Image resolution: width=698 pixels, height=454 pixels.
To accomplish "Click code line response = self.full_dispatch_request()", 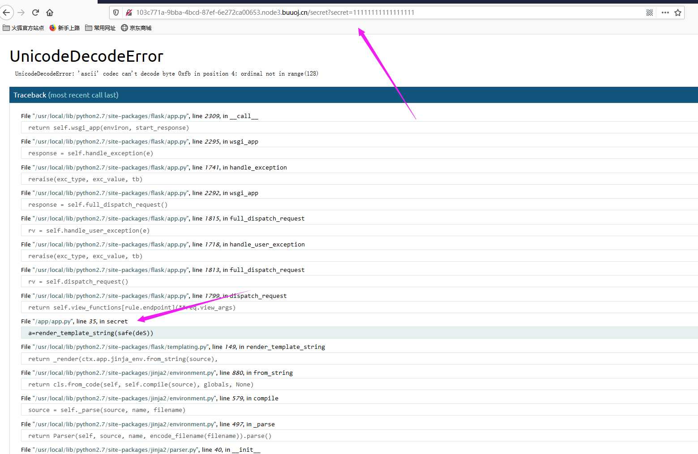I will [360, 205].
